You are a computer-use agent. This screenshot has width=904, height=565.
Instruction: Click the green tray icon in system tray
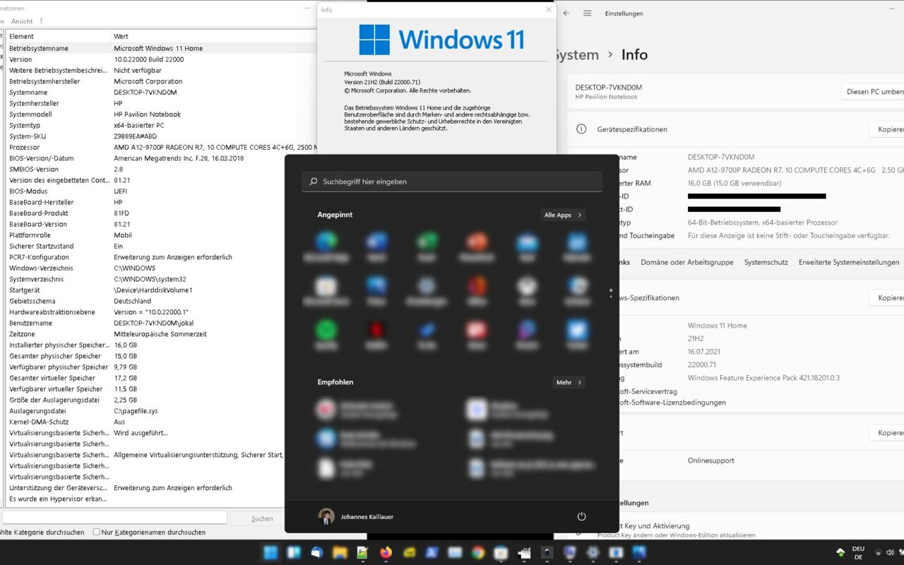click(840, 552)
